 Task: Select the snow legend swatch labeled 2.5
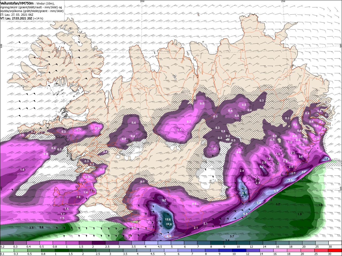click(x=112, y=243)
